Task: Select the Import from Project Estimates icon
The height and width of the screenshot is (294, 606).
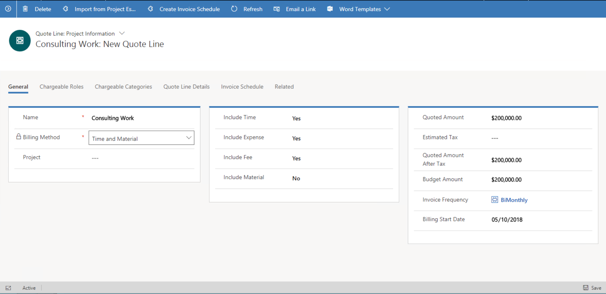Action: click(x=65, y=9)
